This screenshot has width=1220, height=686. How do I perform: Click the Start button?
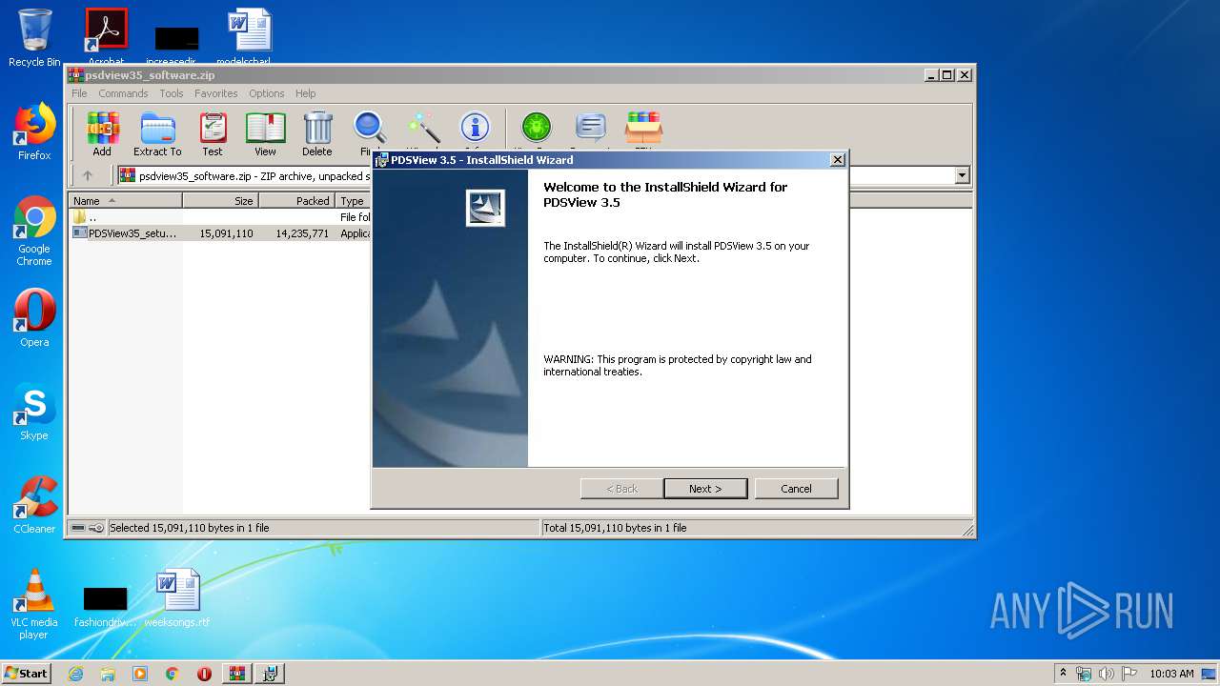pyautogui.click(x=27, y=673)
